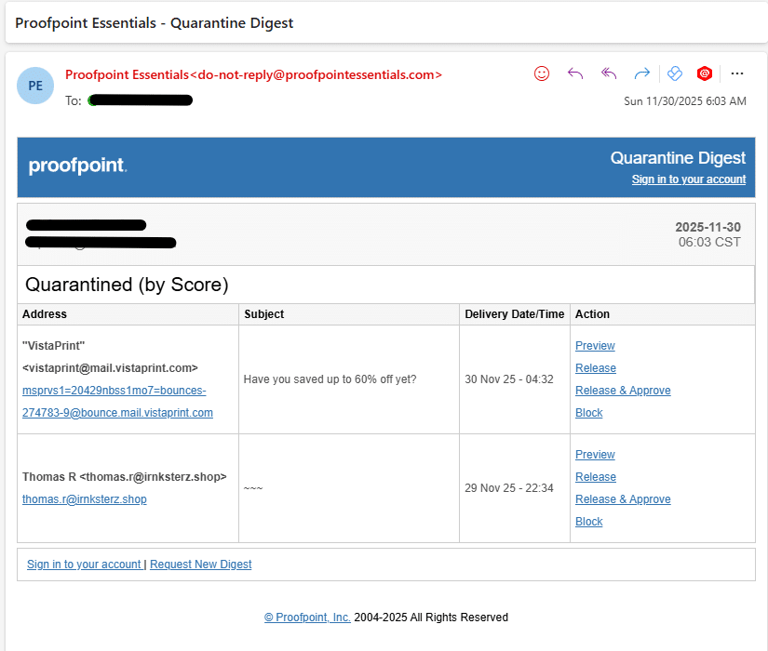The width and height of the screenshot is (768, 651).
Task: Click the red hexagon @ add-in icon
Action: pos(705,73)
